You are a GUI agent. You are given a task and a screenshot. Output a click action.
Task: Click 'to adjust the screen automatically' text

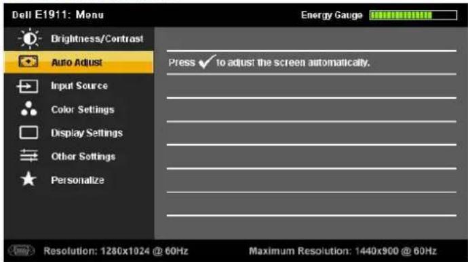(293, 62)
